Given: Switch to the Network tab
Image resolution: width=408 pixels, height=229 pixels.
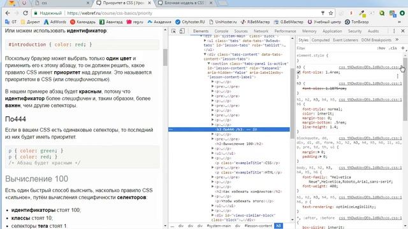Looking at the screenshot, I should click(x=261, y=31).
